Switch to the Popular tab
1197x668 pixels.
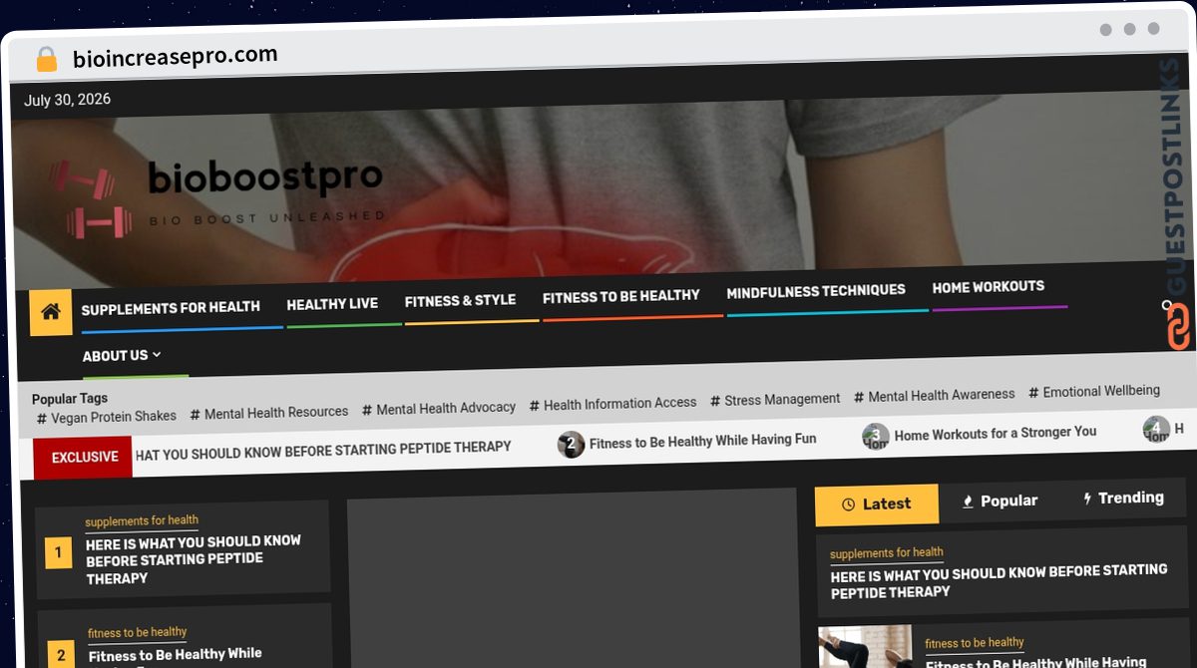click(998, 501)
